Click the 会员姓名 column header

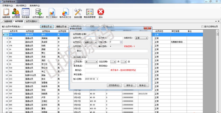(49, 31)
